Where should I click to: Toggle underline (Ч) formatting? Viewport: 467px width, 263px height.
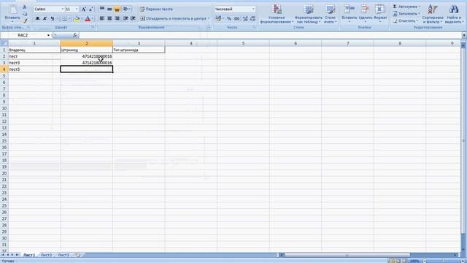tap(53, 19)
